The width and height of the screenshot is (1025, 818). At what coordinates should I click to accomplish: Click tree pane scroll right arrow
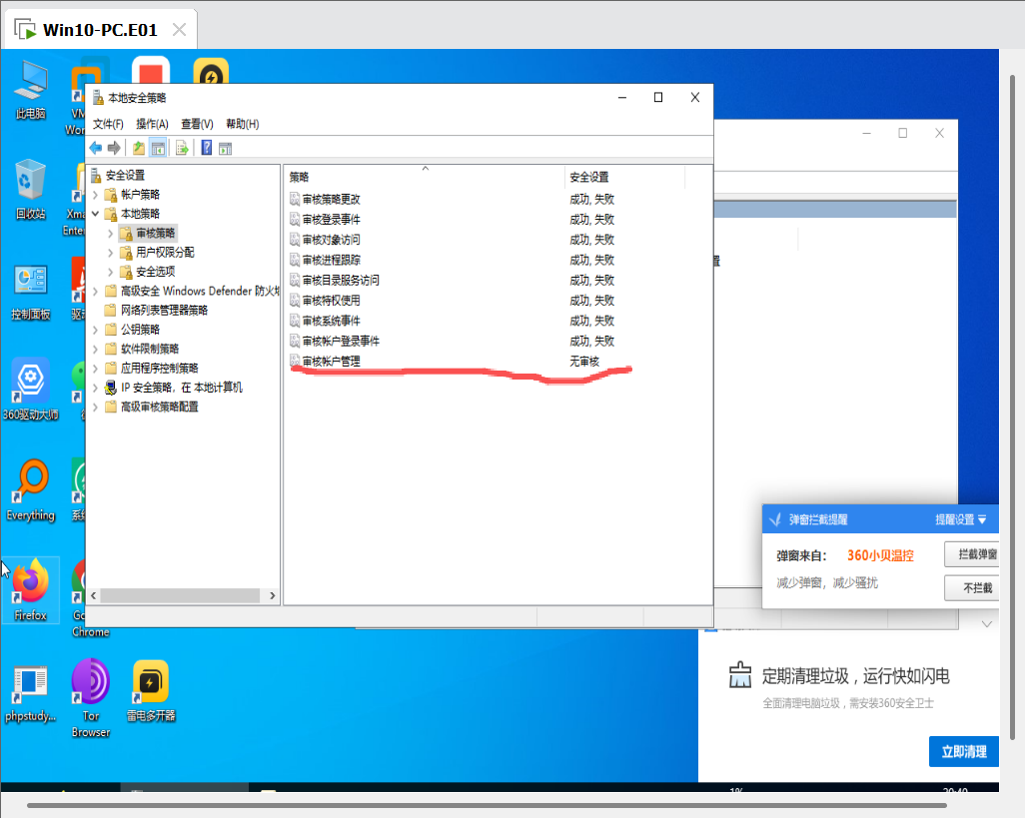pos(272,596)
